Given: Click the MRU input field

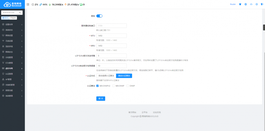Looking at the screenshot, I should 112,46.
